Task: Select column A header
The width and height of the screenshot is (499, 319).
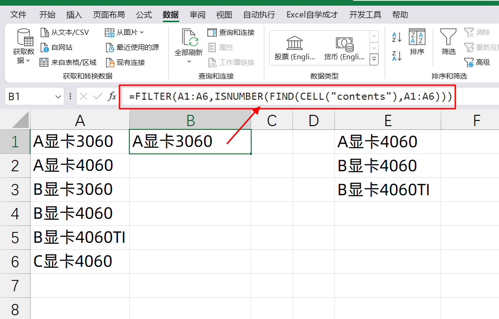Action: (x=80, y=120)
